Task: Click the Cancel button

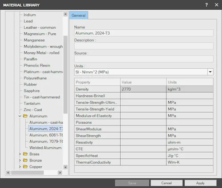Action: 166,183
